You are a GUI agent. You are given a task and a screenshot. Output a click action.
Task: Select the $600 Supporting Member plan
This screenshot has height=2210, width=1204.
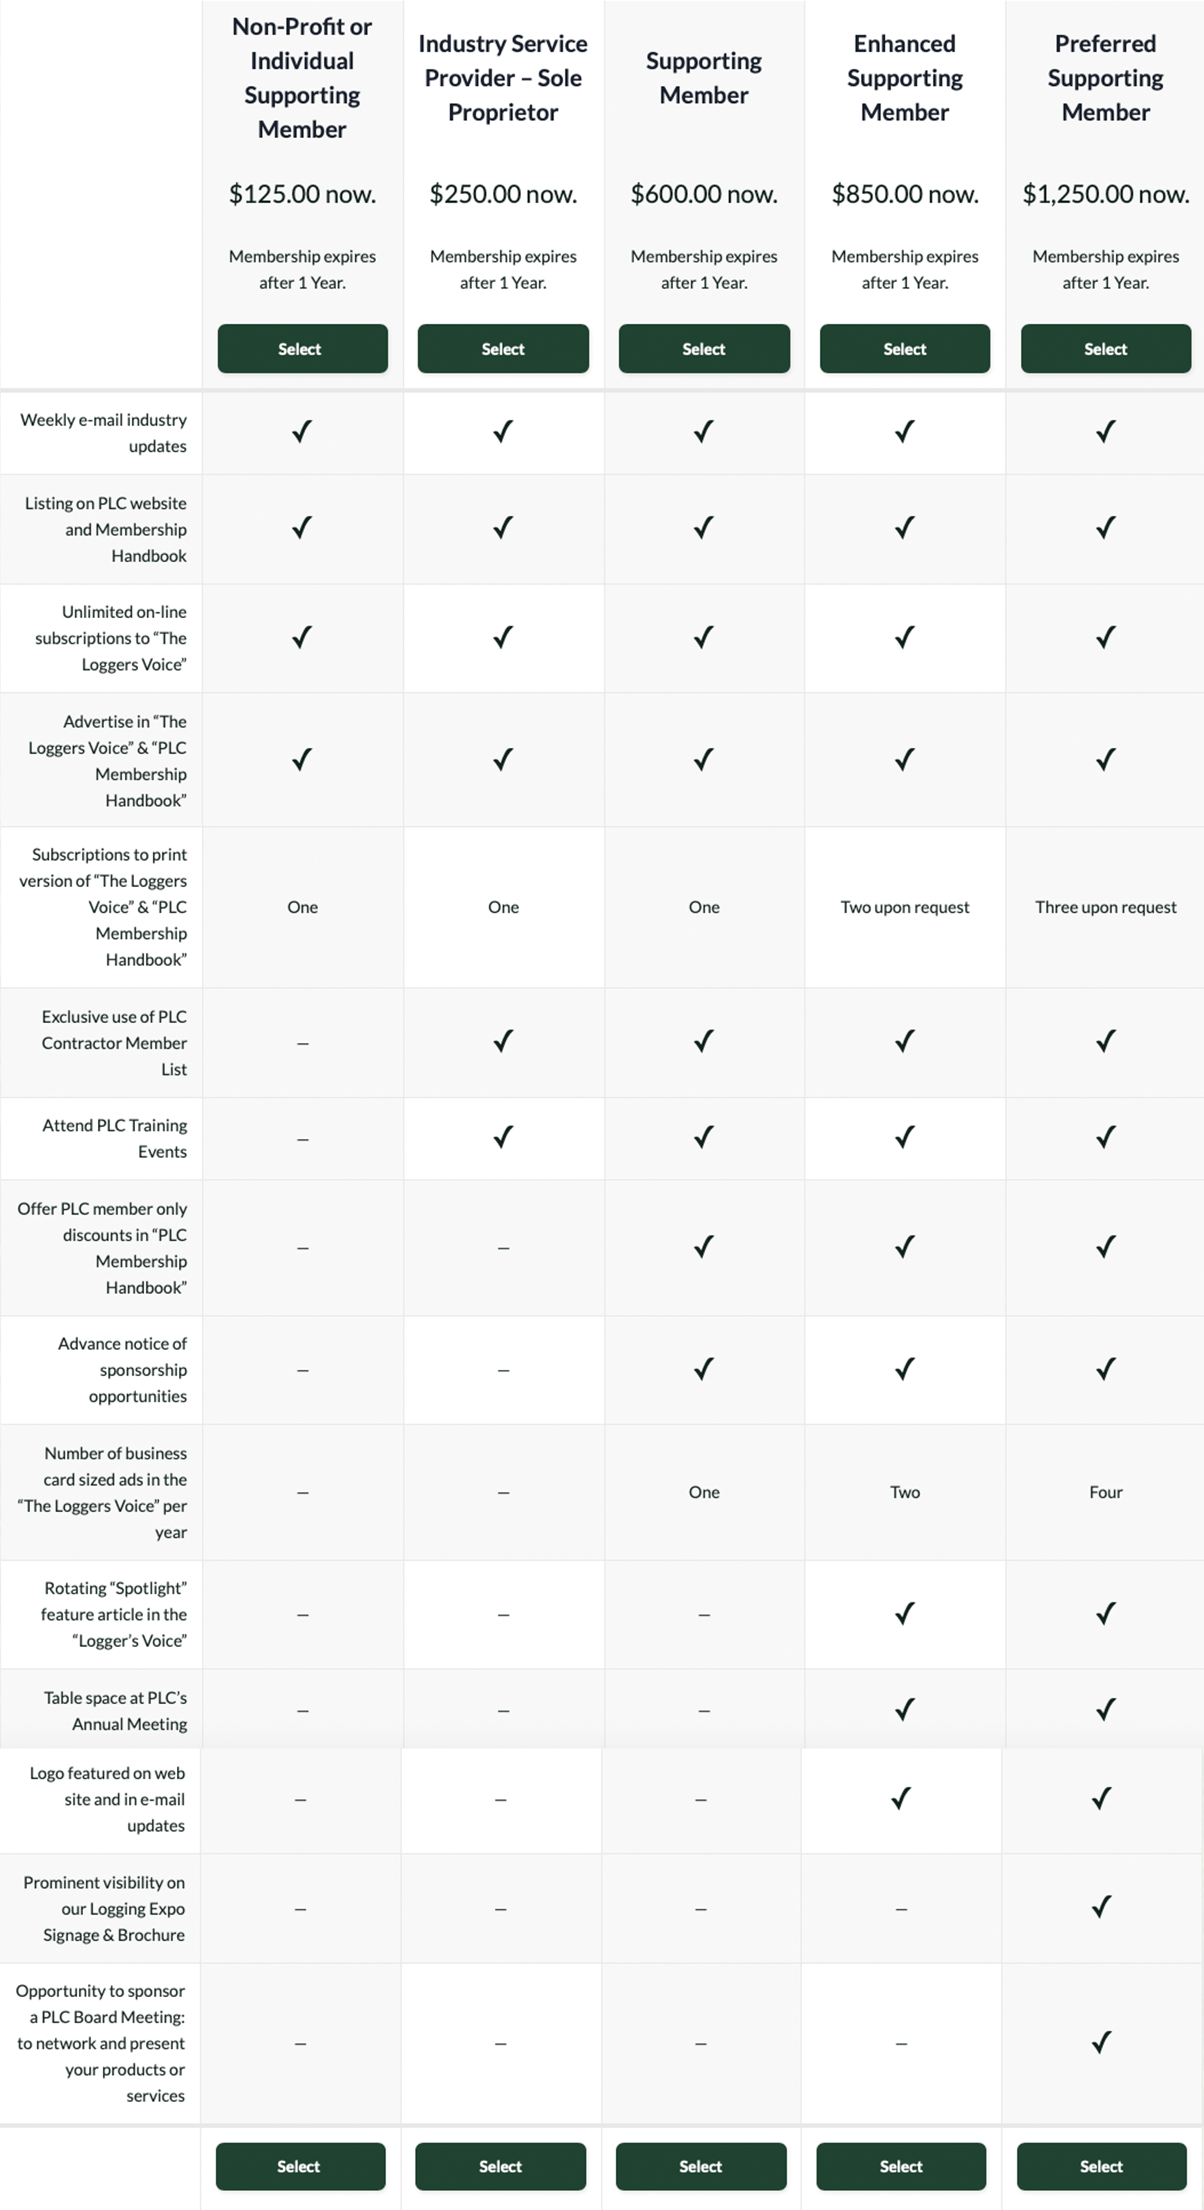703,348
